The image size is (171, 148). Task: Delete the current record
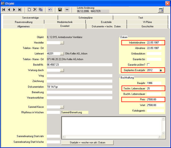pyautogui.click(x=35, y=10)
